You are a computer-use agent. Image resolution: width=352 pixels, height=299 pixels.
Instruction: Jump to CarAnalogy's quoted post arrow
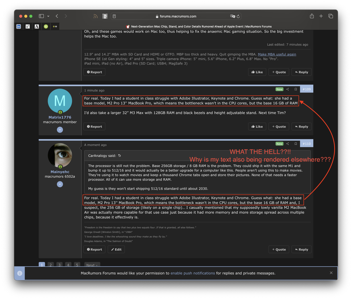coord(119,156)
